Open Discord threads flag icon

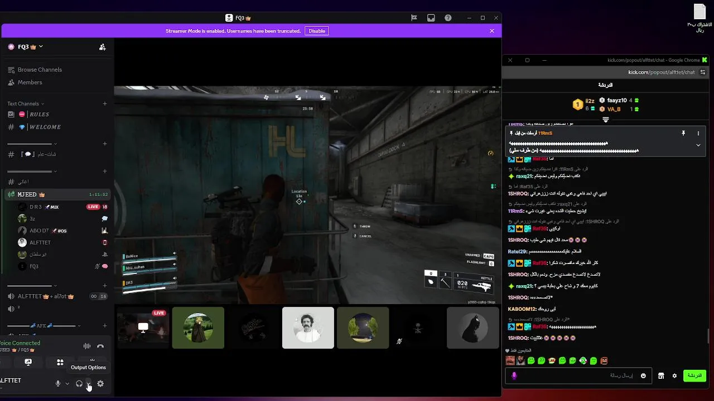pos(414,18)
